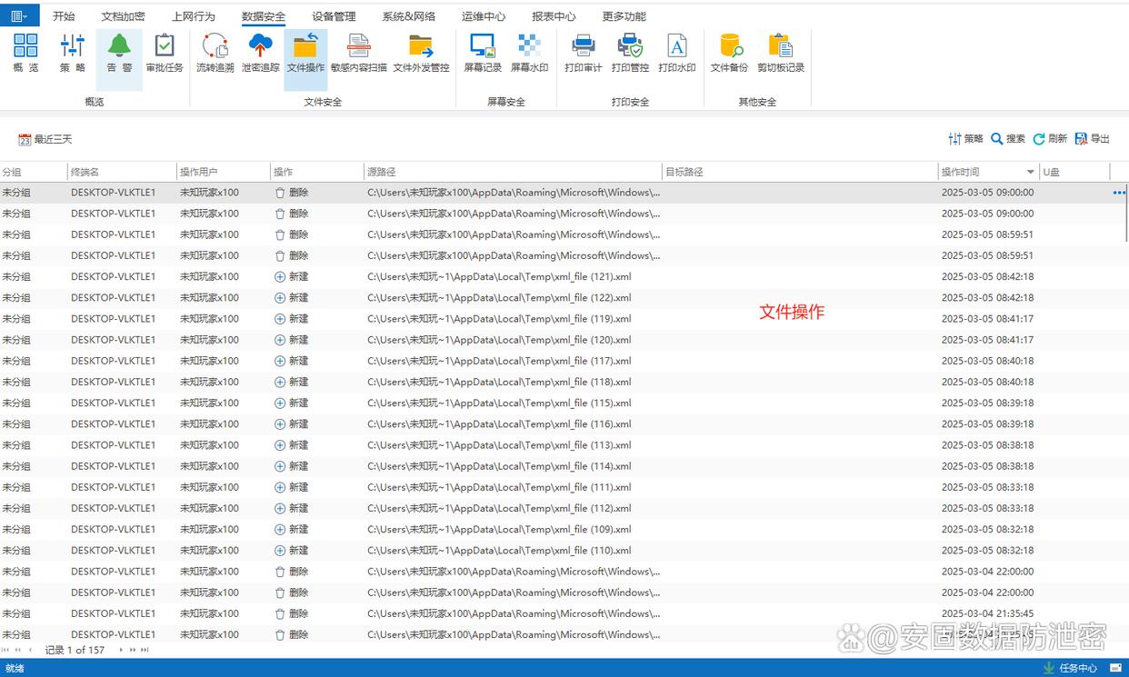Switch to the 上网行为 tab

(193, 16)
